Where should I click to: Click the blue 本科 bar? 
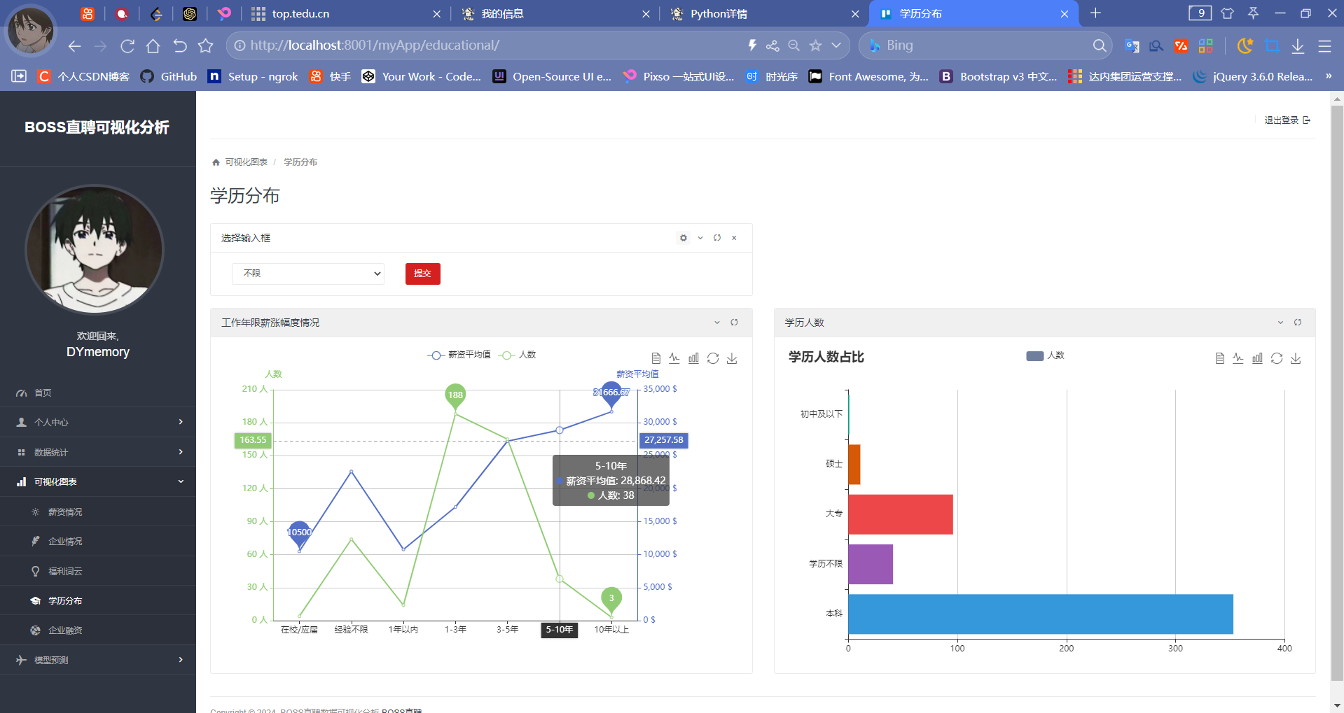(1041, 614)
